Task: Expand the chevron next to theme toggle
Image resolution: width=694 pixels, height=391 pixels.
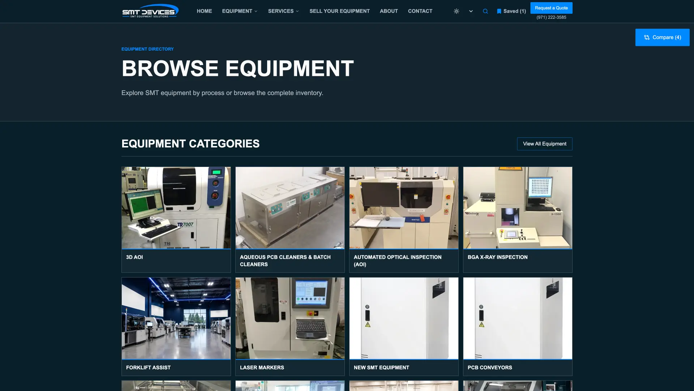Action: click(471, 11)
